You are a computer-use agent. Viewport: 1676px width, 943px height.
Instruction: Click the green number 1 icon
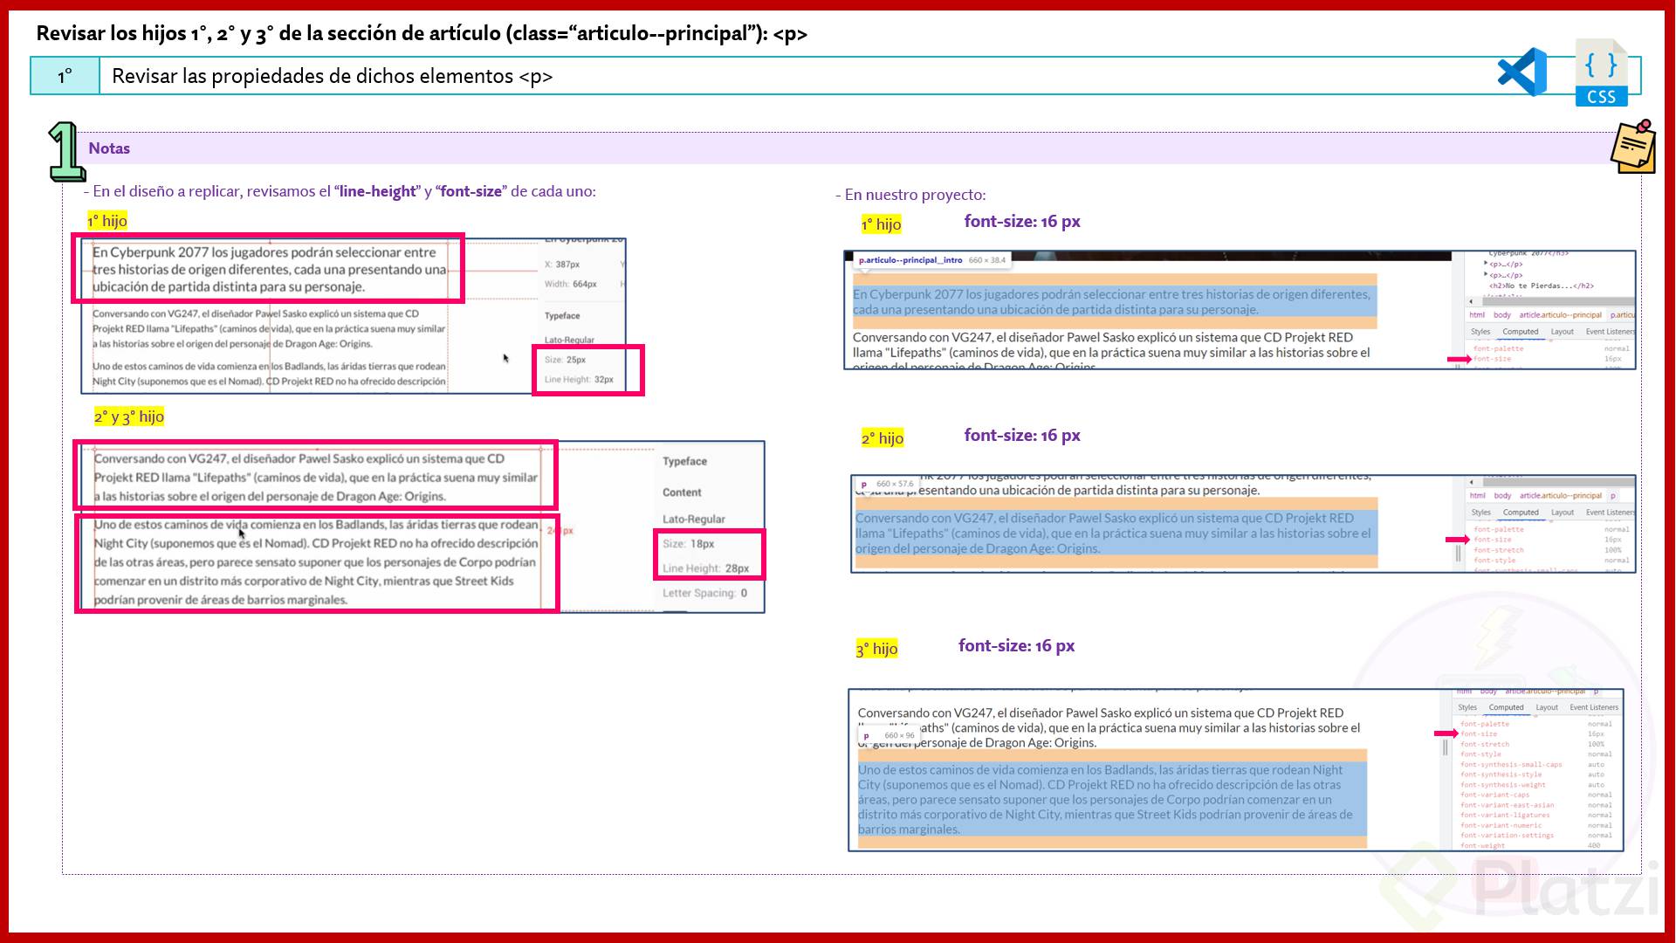point(65,152)
